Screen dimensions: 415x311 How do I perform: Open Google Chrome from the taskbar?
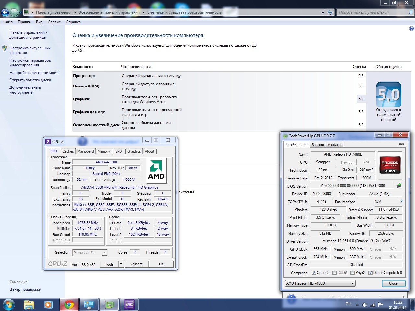click(x=69, y=305)
